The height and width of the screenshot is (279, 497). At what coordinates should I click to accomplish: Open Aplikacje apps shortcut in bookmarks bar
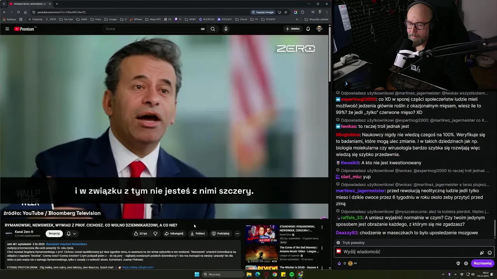9,19
